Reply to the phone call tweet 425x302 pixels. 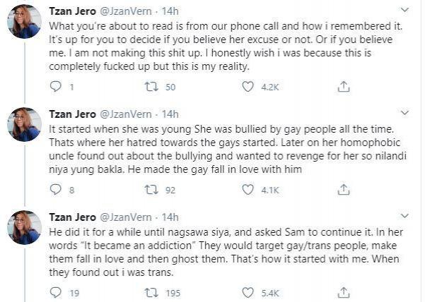[x=57, y=87]
